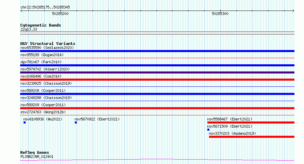Open esv2724763 (Wong2012b) variant label
The image size is (304, 164).
coord(43,112)
